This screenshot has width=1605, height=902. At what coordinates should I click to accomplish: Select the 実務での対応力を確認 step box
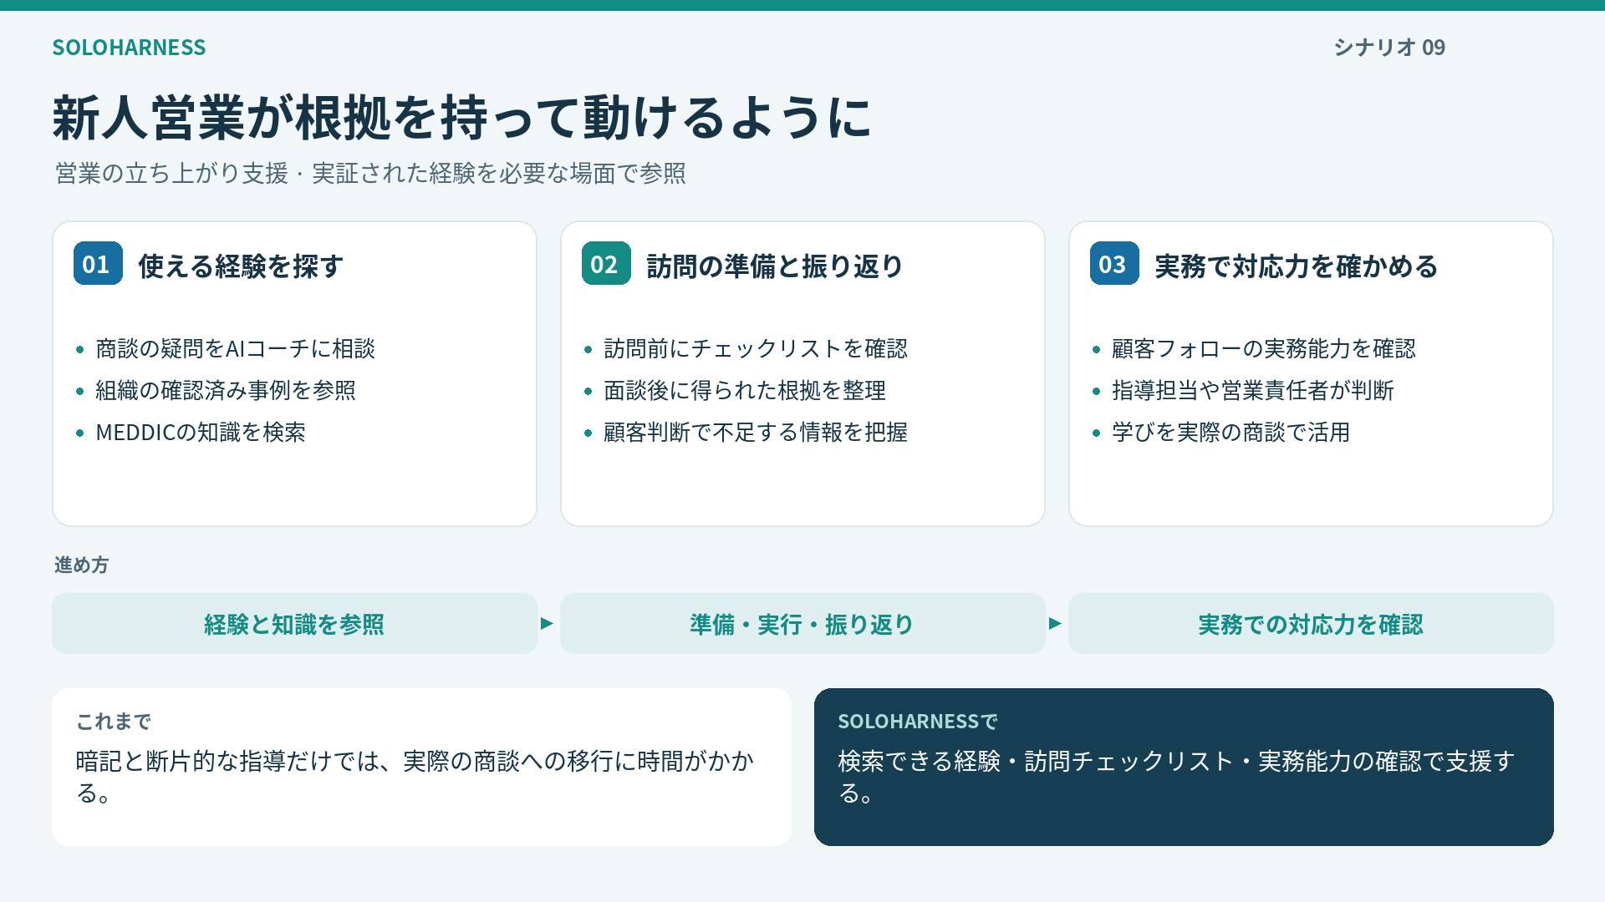[1311, 624]
